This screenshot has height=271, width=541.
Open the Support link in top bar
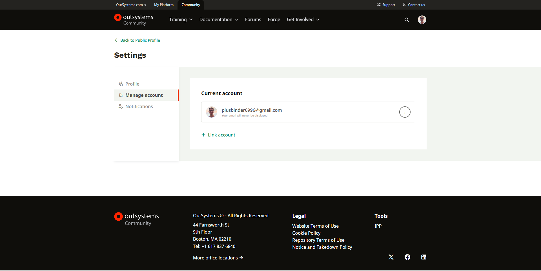coord(386,5)
